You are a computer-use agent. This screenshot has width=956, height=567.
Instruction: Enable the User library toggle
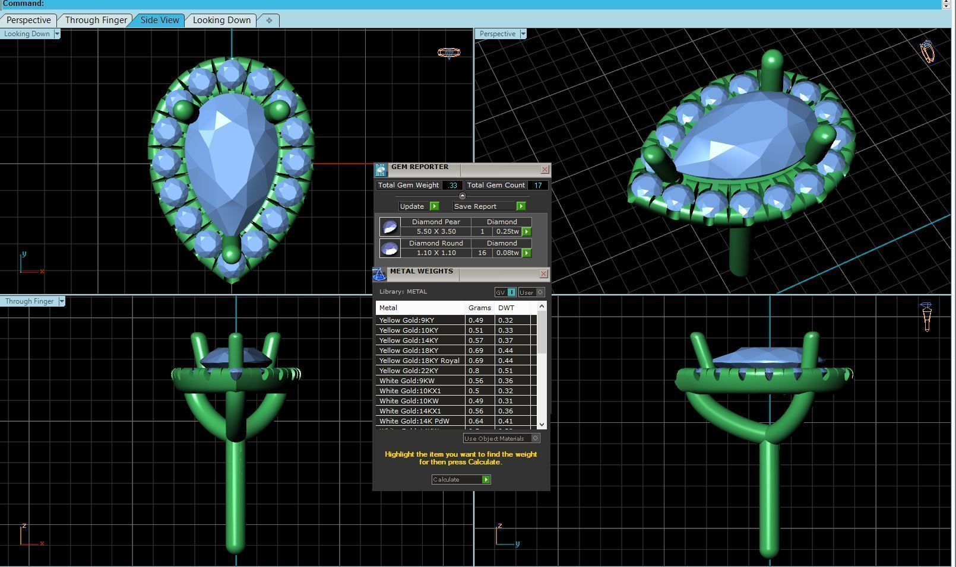click(531, 292)
